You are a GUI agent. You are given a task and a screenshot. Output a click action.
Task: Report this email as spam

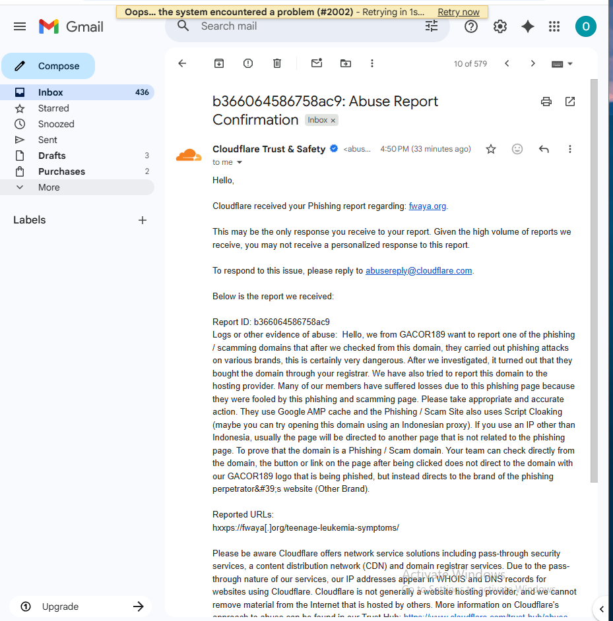(248, 63)
